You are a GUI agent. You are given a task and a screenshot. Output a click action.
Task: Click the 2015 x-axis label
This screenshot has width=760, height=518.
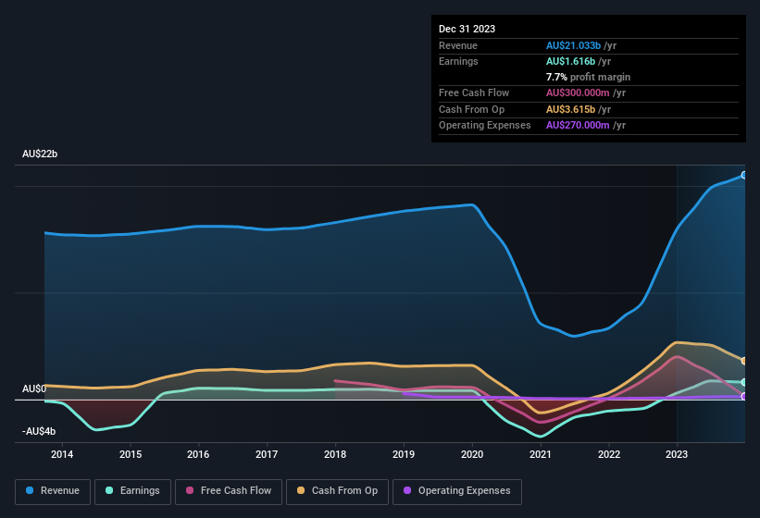point(131,454)
